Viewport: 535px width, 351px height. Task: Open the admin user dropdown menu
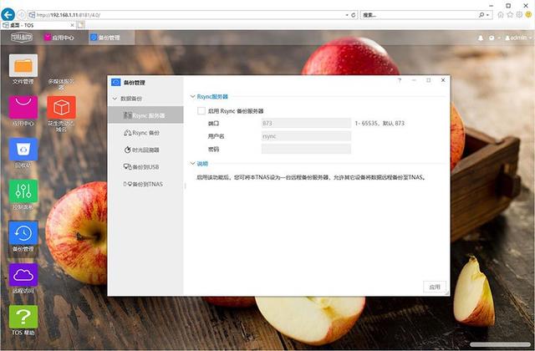point(518,38)
